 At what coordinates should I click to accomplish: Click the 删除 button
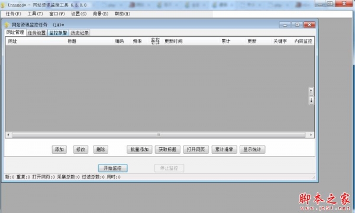pos(101,149)
